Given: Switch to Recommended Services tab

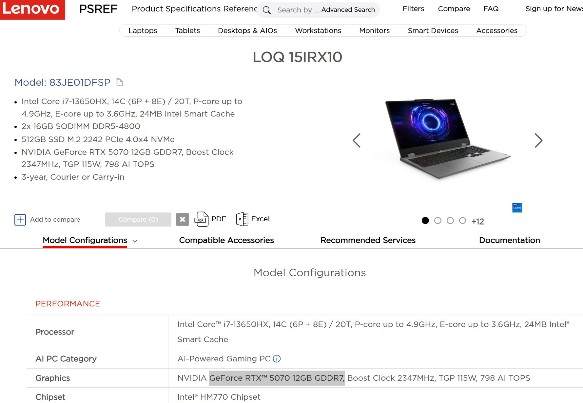Looking at the screenshot, I should point(368,240).
